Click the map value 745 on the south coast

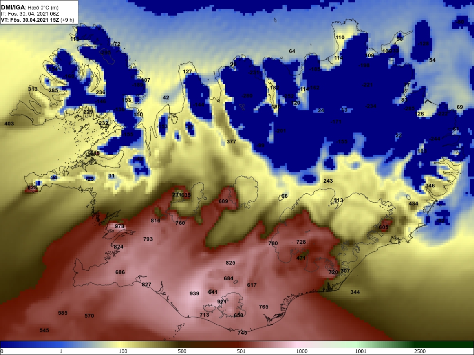pos(242,333)
